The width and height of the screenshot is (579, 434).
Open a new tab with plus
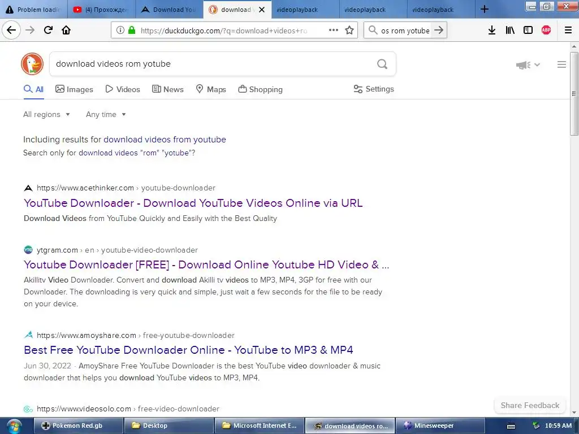(485, 9)
